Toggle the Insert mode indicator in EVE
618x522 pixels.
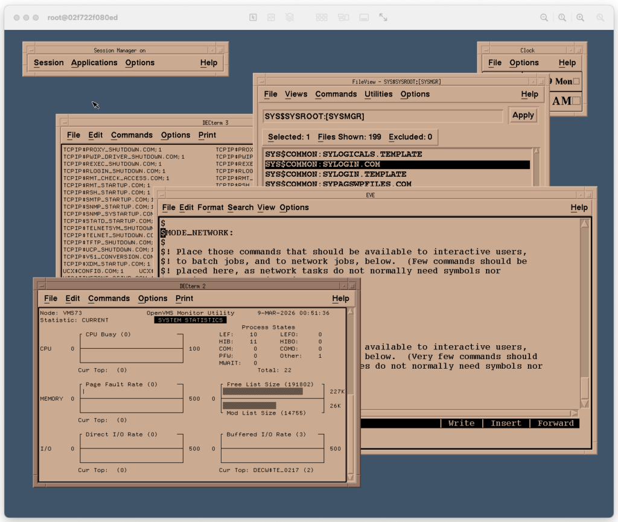pos(506,423)
